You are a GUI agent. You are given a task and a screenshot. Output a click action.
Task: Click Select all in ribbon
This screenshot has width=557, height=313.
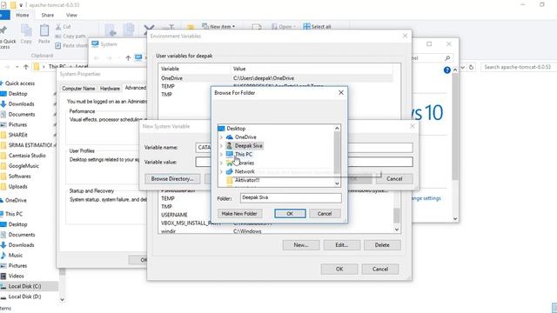(317, 27)
